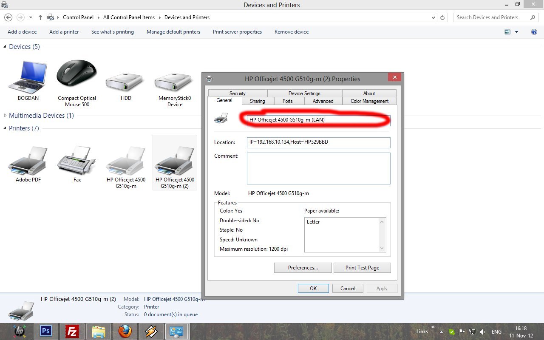Select the HP Officejet 4500 G510g-m printer icon
This screenshot has height=340, width=544.
coord(126,161)
